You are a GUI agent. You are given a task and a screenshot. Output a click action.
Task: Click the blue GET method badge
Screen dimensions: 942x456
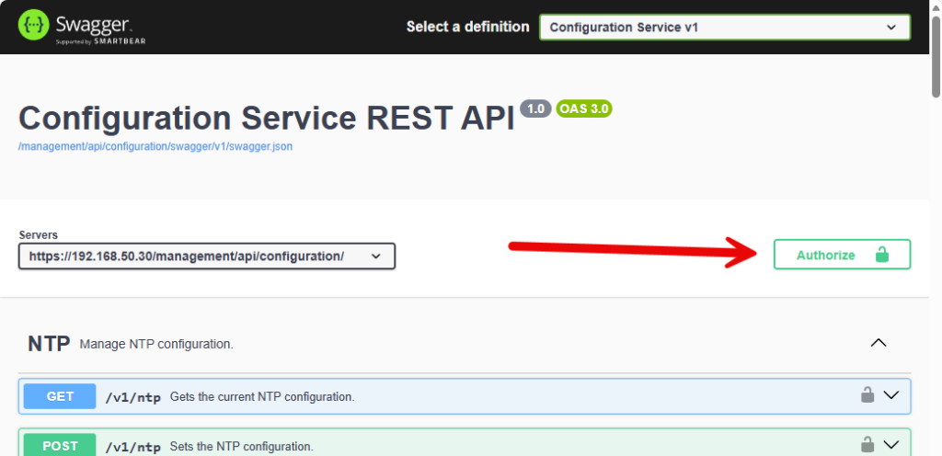point(60,396)
